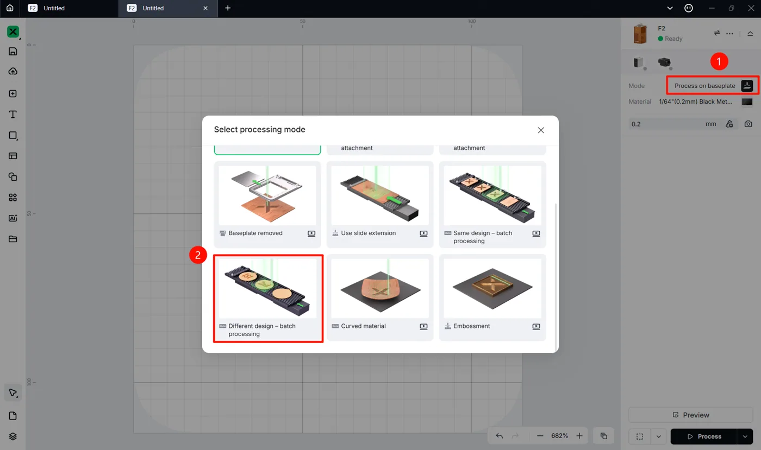Play tutorial video for Use slide extension
Viewport: 761px width, 450px height.
[x=423, y=233]
